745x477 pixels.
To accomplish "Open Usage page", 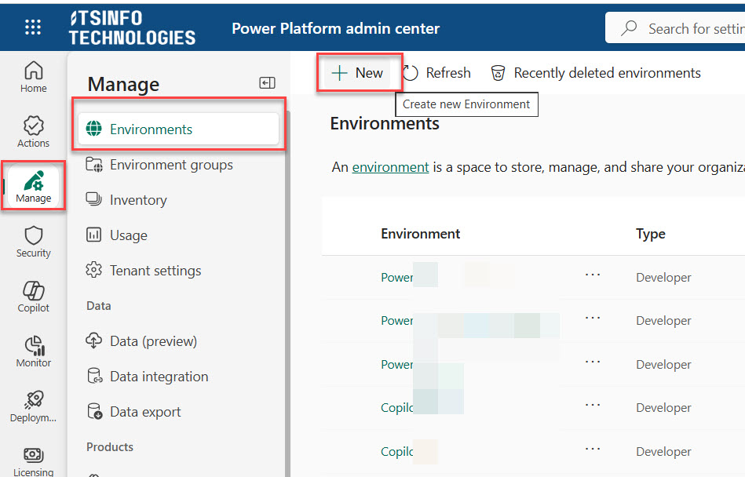I will (x=116, y=235).
